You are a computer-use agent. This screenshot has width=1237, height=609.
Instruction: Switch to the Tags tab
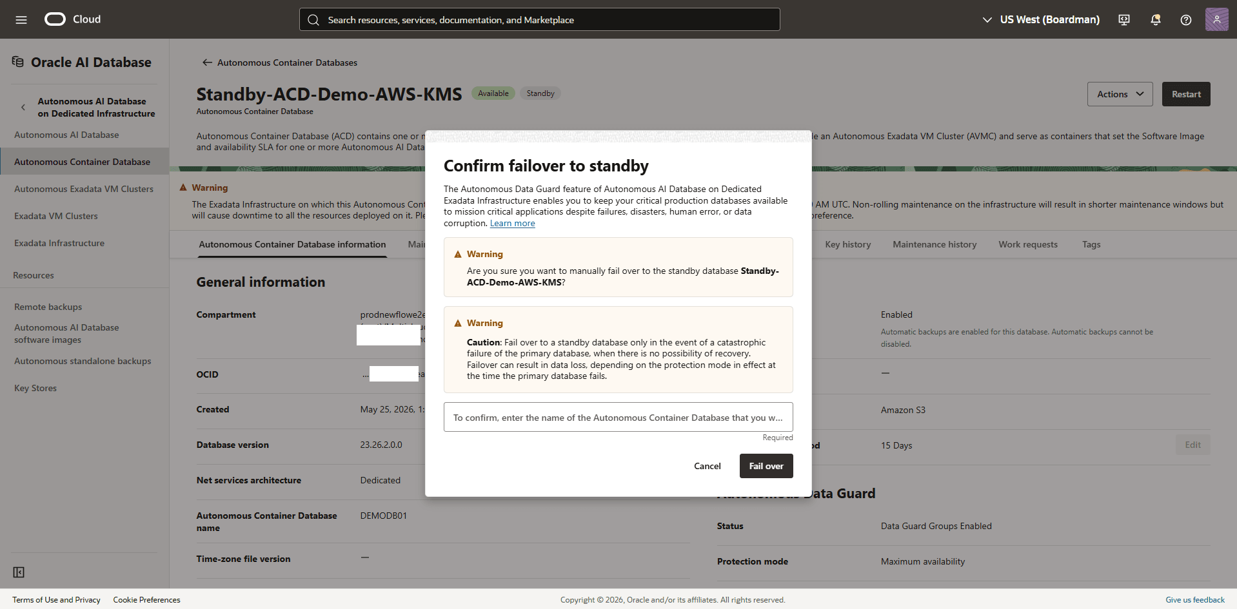pos(1091,245)
